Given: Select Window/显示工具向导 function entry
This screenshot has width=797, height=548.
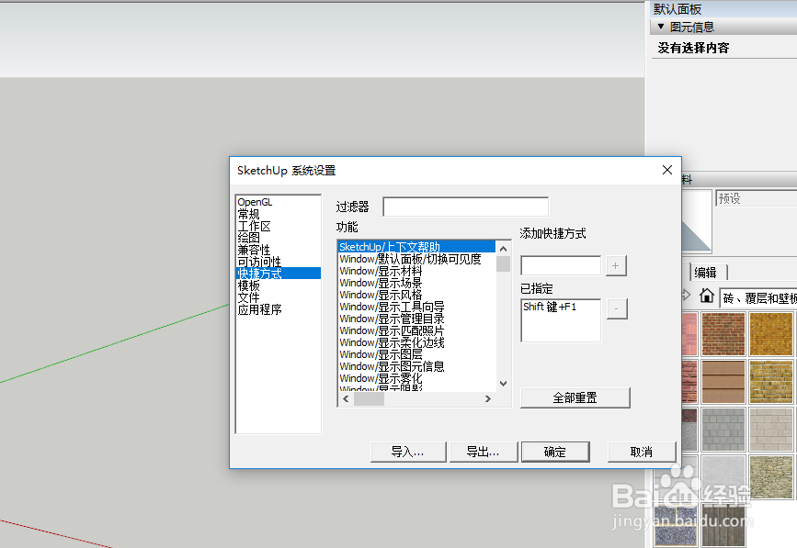Looking at the screenshot, I should (392, 307).
